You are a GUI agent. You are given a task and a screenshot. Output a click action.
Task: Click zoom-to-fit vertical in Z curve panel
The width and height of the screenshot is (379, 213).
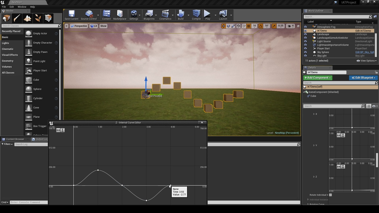(x=343, y=167)
